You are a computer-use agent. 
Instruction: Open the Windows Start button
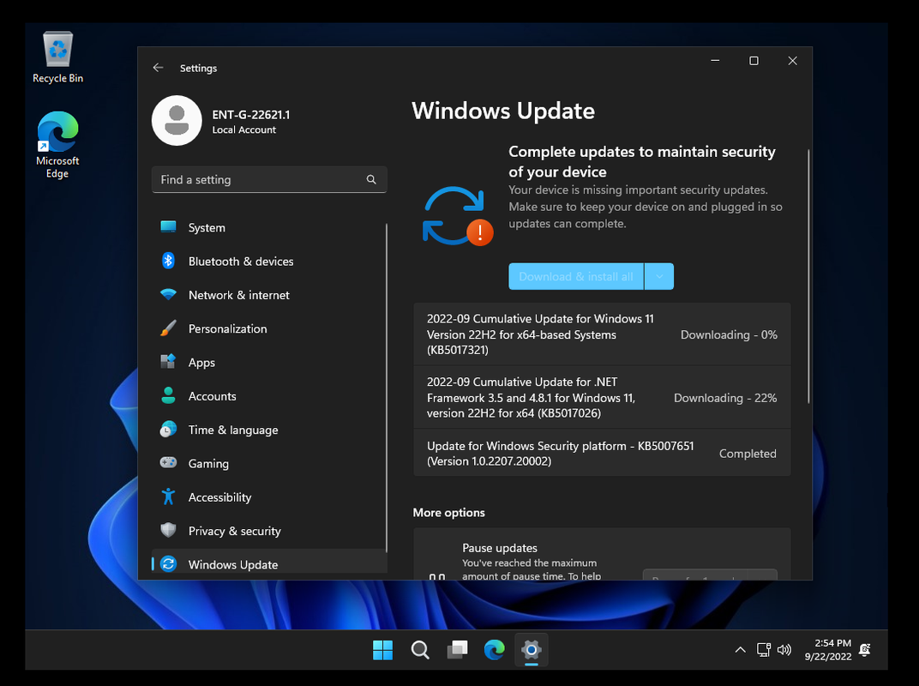pyautogui.click(x=382, y=650)
